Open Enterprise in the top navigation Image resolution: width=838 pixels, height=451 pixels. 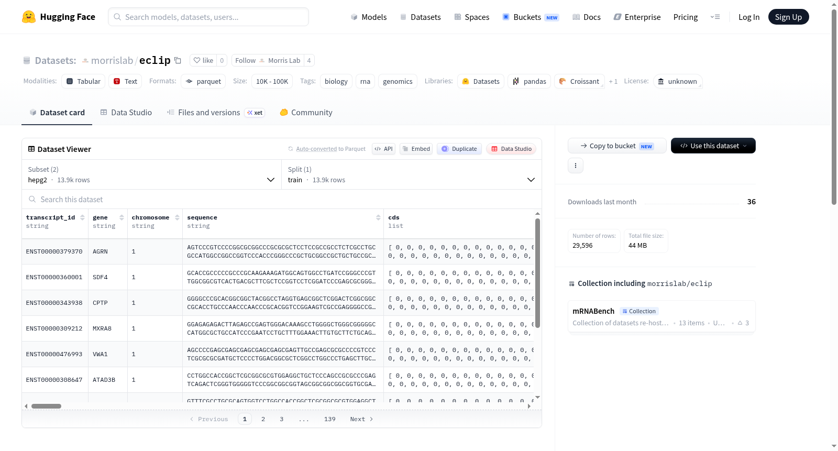pos(637,17)
